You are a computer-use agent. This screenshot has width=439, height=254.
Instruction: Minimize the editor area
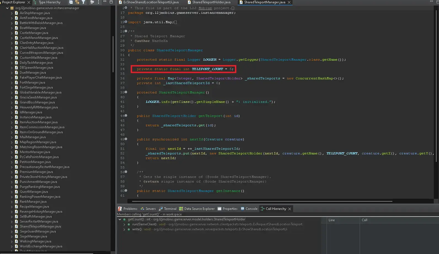coord(432,2)
